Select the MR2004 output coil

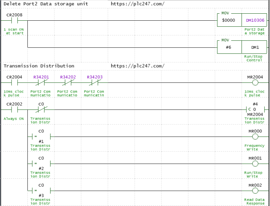(255, 82)
